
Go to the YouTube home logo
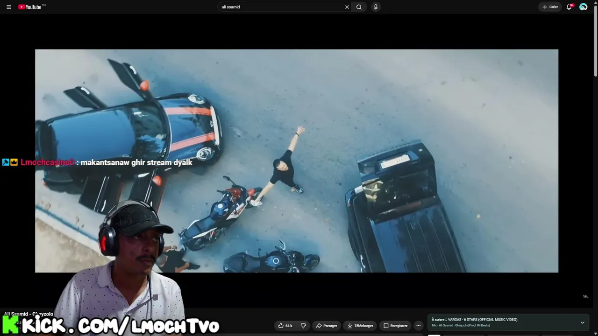pos(30,7)
